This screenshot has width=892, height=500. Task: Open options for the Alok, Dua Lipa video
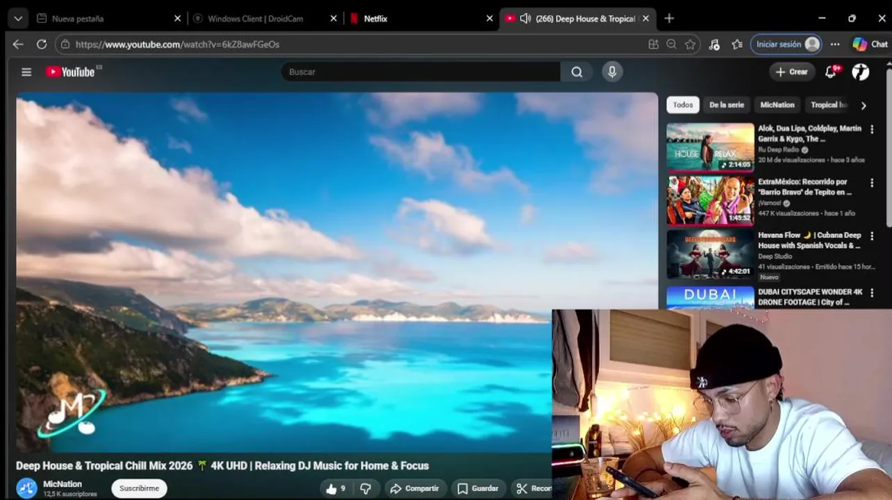point(872,129)
